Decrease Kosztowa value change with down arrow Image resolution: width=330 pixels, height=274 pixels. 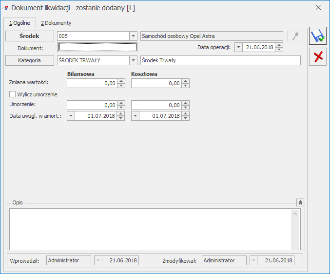point(186,86)
